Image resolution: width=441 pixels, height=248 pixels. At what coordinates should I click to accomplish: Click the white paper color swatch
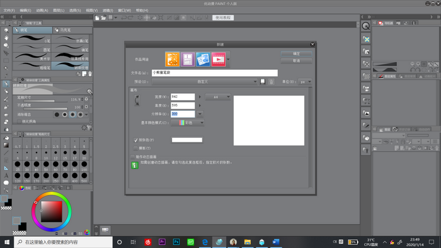pyautogui.click(x=187, y=140)
